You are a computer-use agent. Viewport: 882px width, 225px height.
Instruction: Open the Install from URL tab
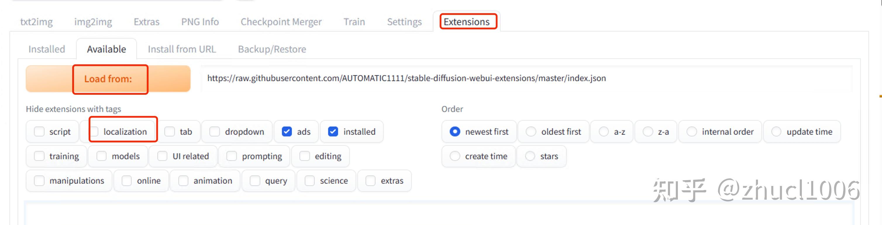[182, 49]
